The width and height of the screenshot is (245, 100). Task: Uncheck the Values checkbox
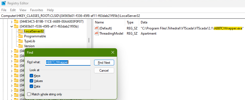[31, 81]
